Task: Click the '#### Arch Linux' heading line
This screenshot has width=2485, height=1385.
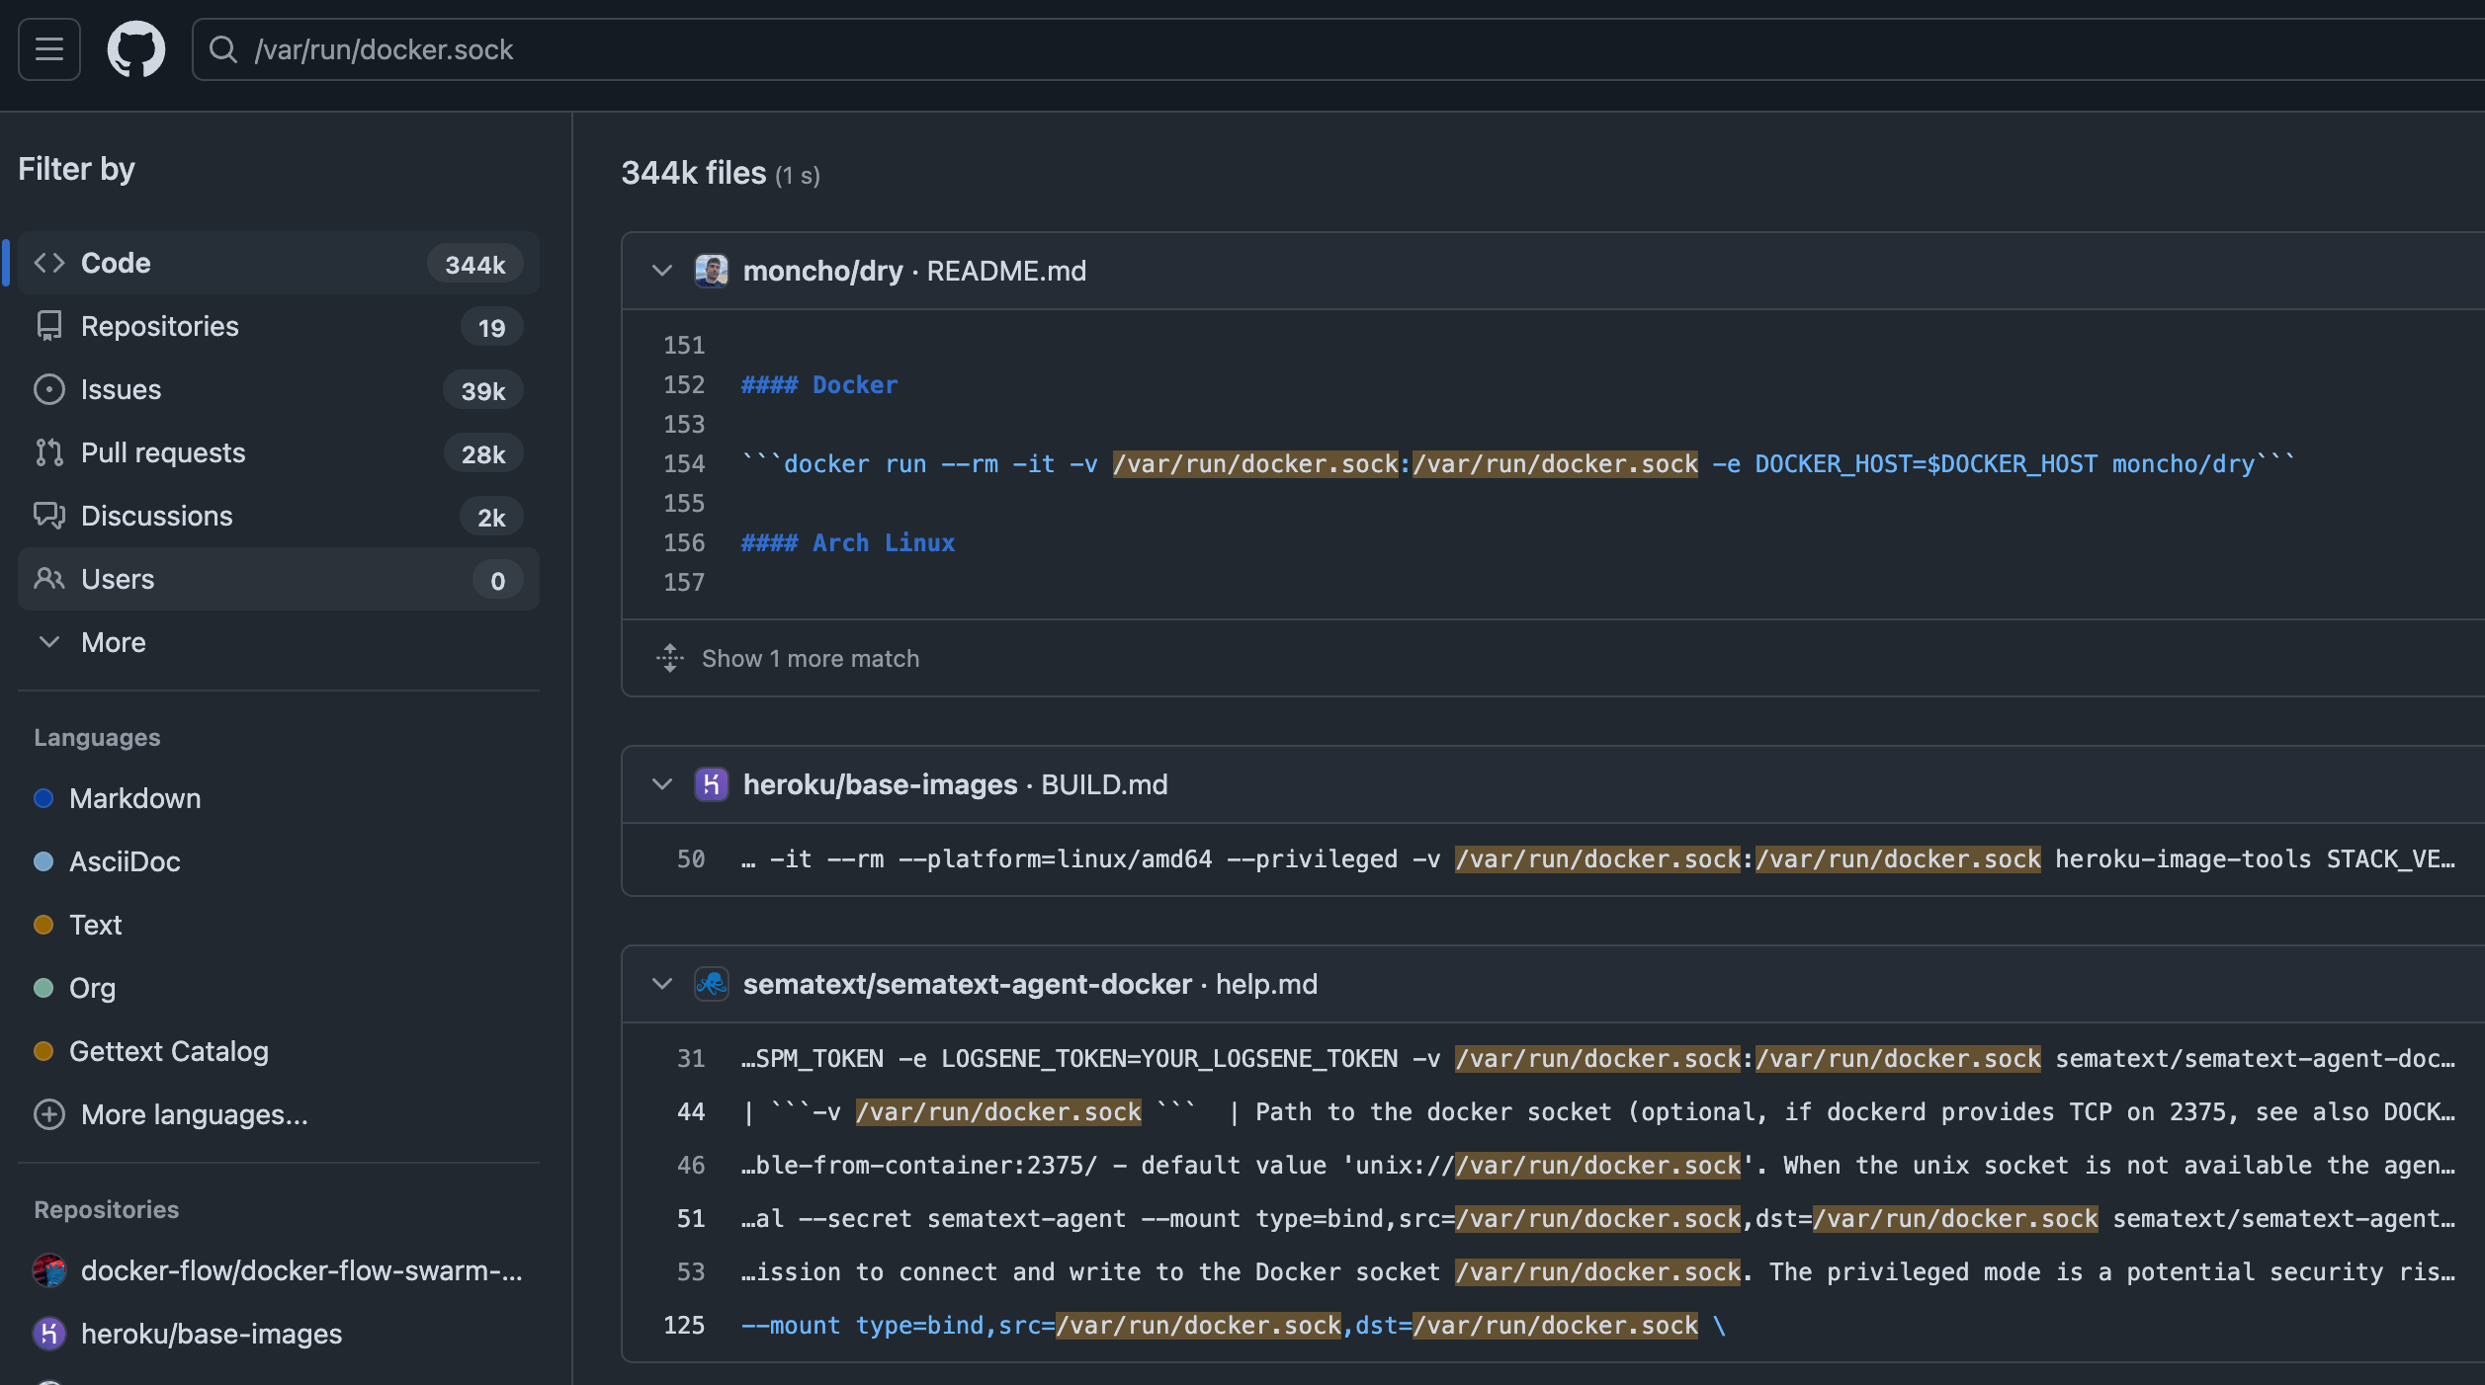Action: point(848,542)
